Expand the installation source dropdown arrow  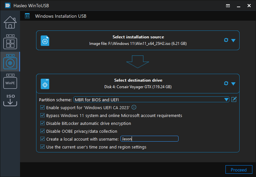click(233, 40)
